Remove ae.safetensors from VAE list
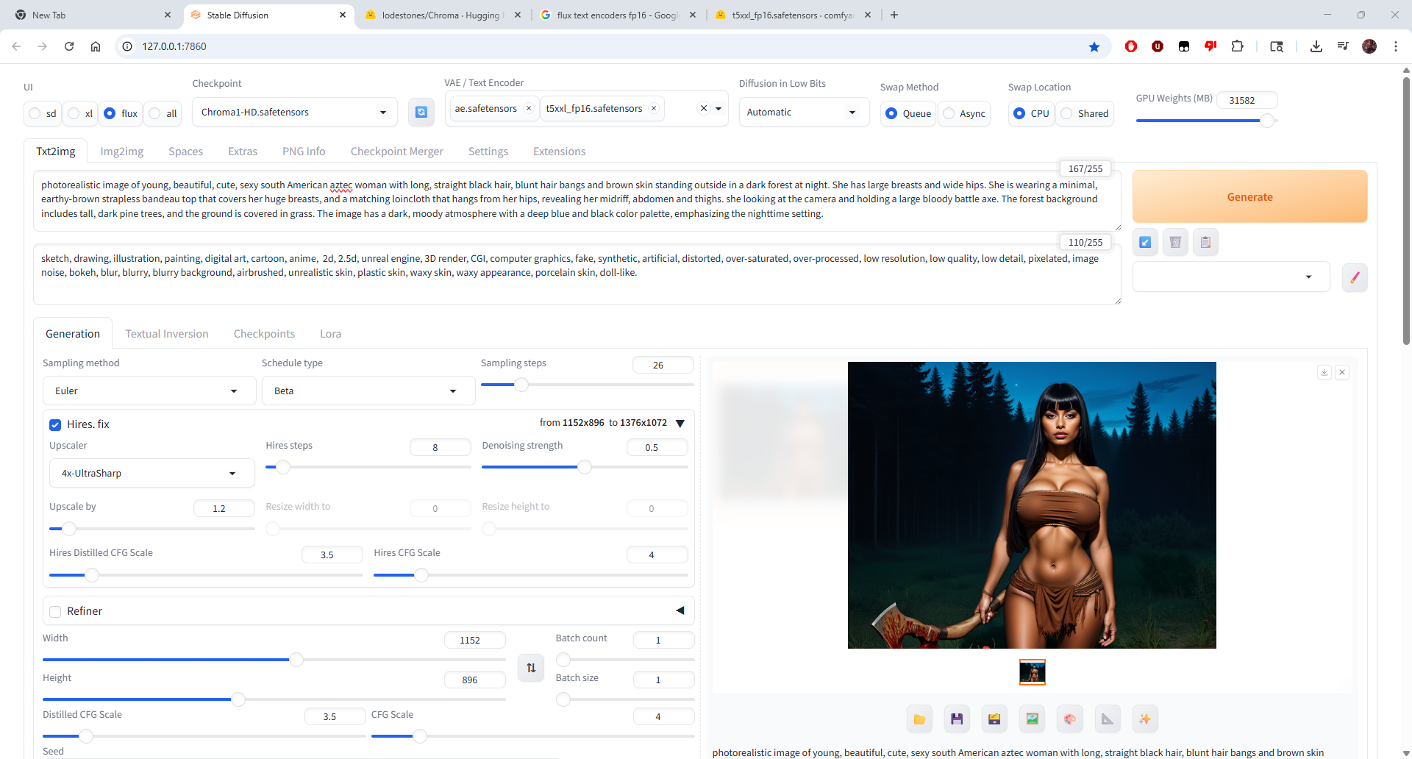This screenshot has width=1412, height=759. [528, 108]
